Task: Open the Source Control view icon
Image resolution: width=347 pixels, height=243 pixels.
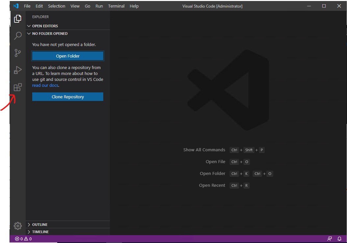Action: (18, 53)
